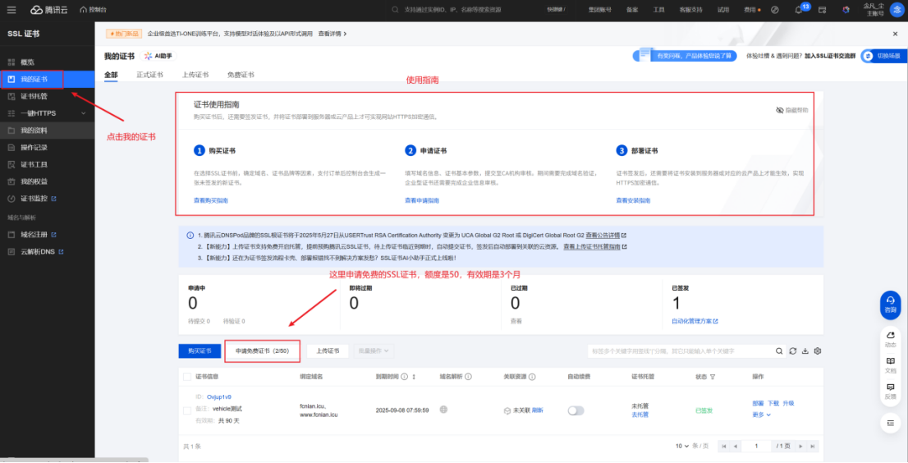Sort by 到期时间 using the sort arrows
908x463 pixels.
click(x=414, y=377)
